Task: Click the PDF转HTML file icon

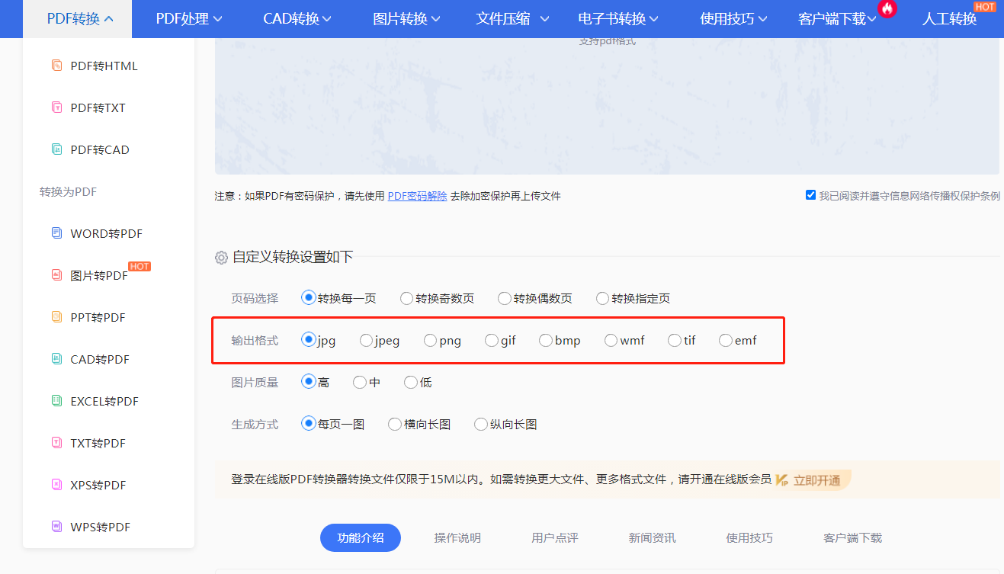Action: pyautogui.click(x=56, y=66)
